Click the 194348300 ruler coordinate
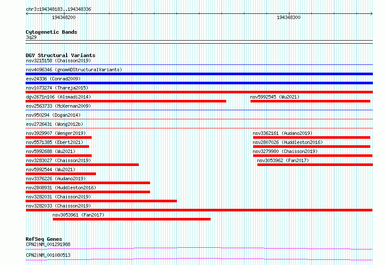Viewport: 385px width, 265px height. [289, 17]
